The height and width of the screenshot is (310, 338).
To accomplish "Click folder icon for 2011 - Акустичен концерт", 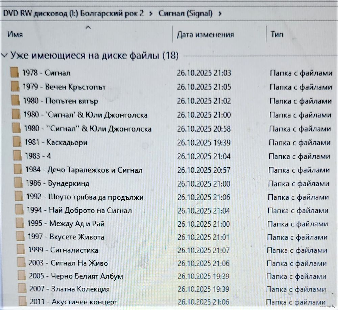I will [22, 301].
